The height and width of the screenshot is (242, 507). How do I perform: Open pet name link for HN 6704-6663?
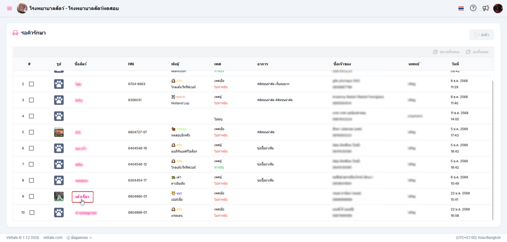pyautogui.click(x=78, y=84)
